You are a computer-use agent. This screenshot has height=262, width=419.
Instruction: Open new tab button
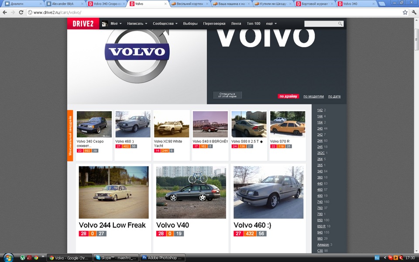click(382, 4)
